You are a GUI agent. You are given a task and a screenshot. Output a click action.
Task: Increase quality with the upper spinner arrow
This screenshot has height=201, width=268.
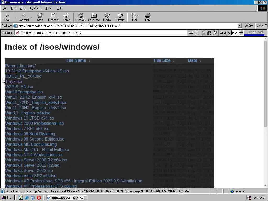[241, 31]
